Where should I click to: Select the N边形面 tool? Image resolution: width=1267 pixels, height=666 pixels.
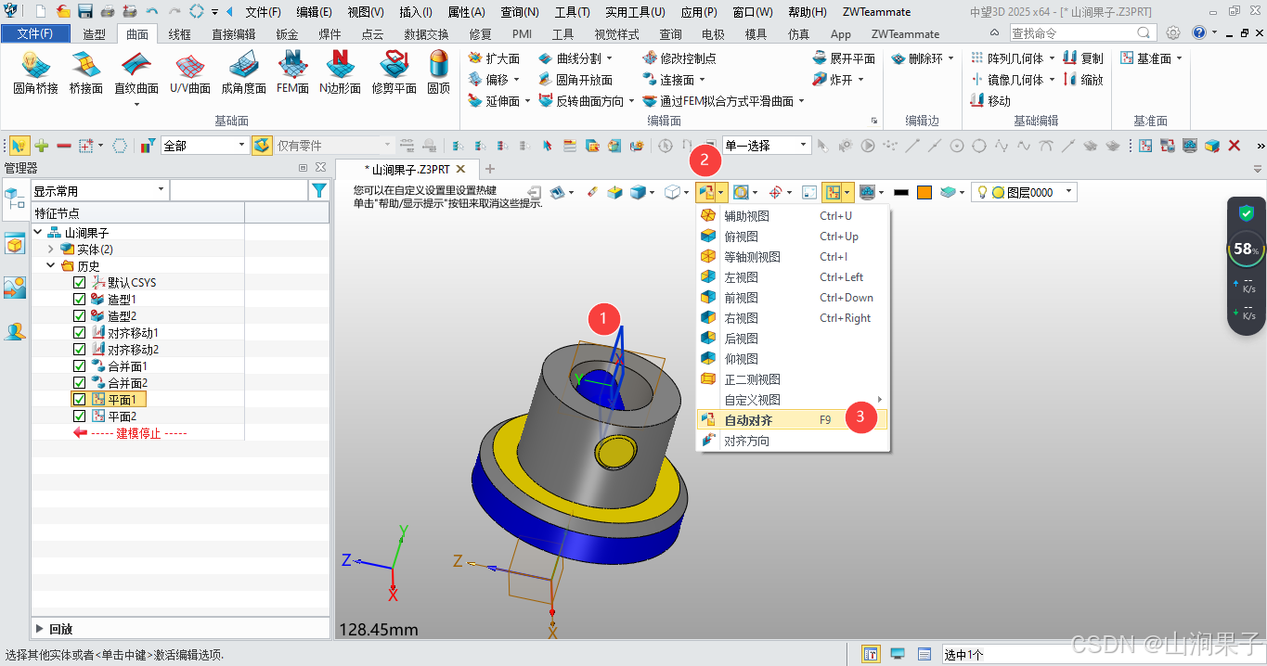tap(340, 73)
